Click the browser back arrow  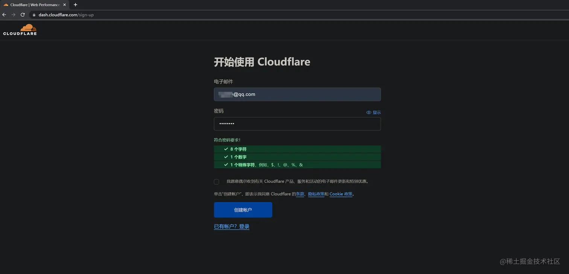click(4, 15)
